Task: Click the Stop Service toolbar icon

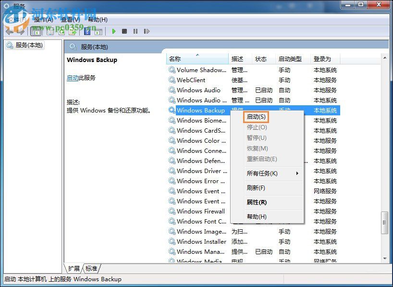Action: tap(124, 31)
